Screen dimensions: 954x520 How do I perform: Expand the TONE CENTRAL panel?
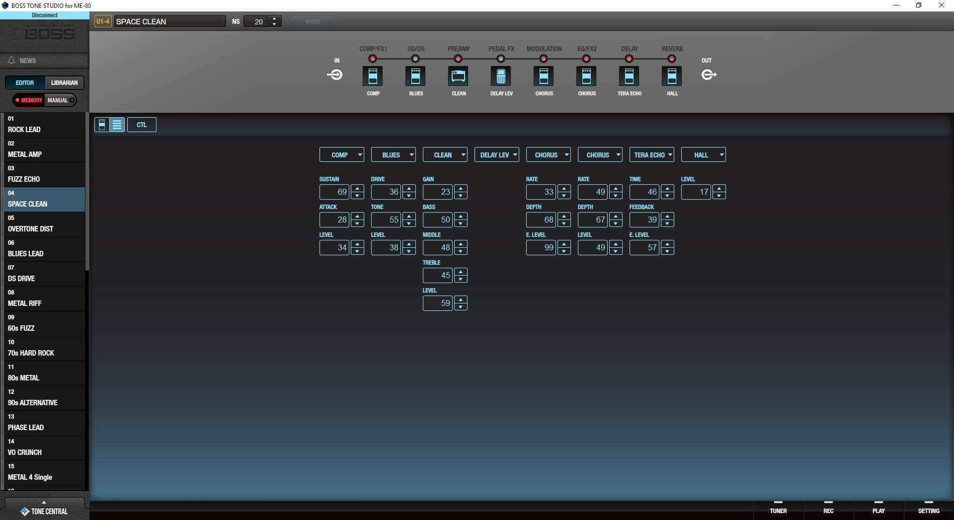tap(44, 509)
